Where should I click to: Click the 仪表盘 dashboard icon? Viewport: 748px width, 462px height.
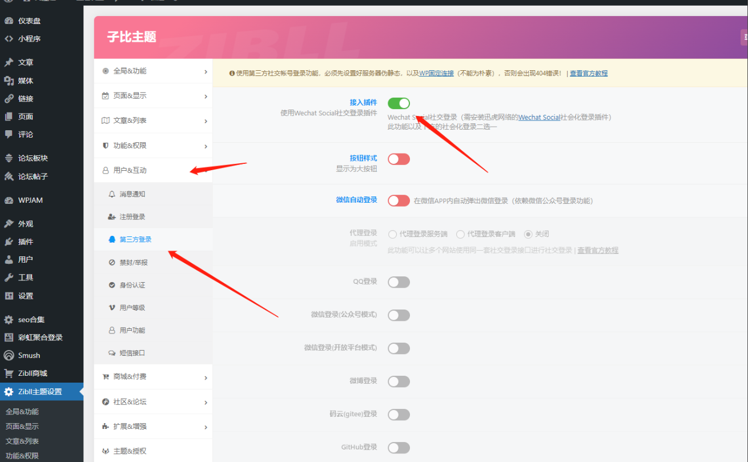pos(9,21)
